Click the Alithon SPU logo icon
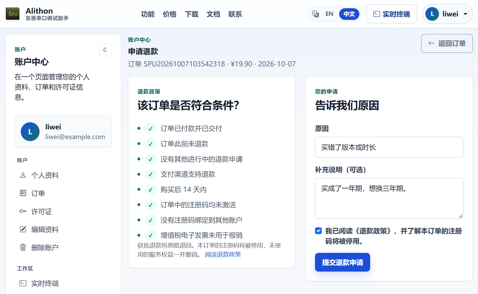Viewport: 478px width, 294px height. pyautogui.click(x=13, y=14)
